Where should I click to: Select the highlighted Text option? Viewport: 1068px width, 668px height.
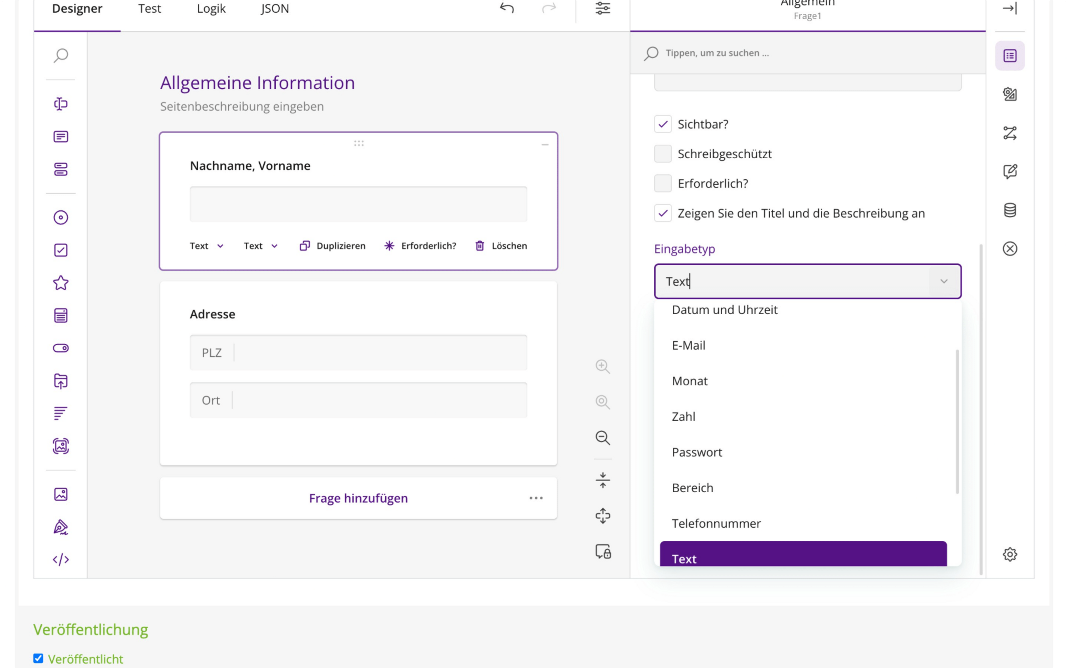coord(803,554)
